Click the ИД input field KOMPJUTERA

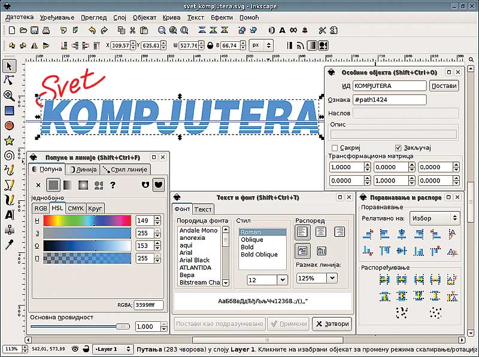coord(390,86)
